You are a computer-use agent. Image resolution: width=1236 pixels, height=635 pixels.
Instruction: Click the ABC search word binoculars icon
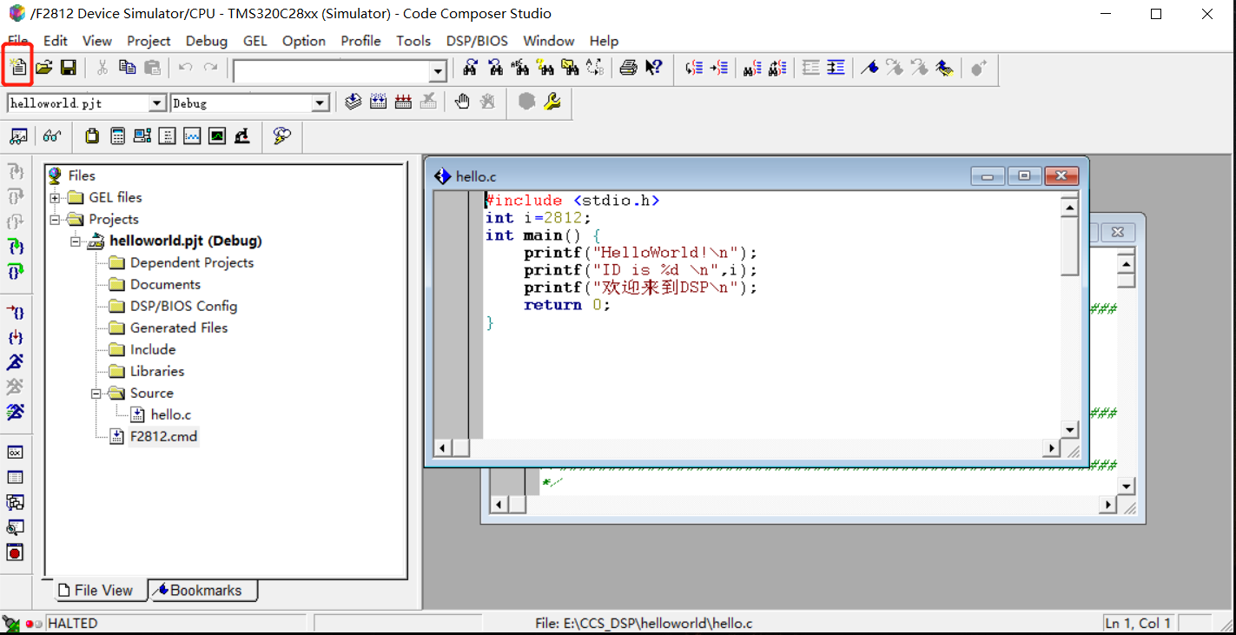[x=519, y=68]
